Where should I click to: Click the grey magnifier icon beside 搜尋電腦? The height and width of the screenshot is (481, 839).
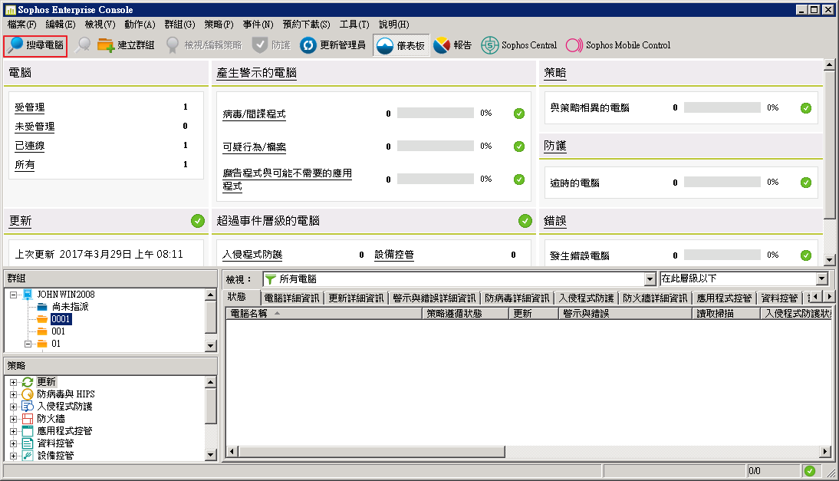pyautogui.click(x=82, y=45)
